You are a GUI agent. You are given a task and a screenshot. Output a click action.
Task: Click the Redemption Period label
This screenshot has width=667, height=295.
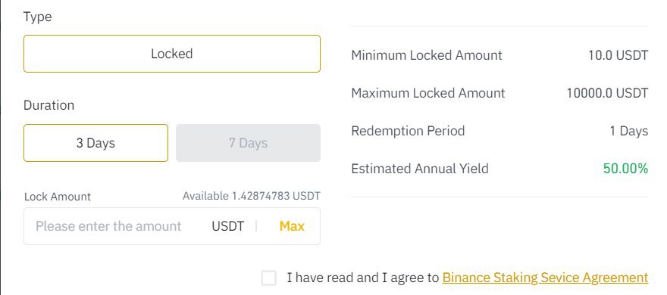tap(408, 131)
